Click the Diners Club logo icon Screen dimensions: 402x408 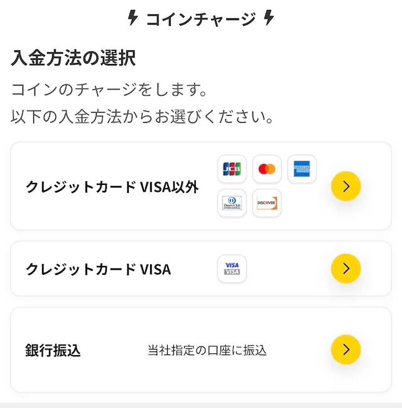(x=232, y=203)
